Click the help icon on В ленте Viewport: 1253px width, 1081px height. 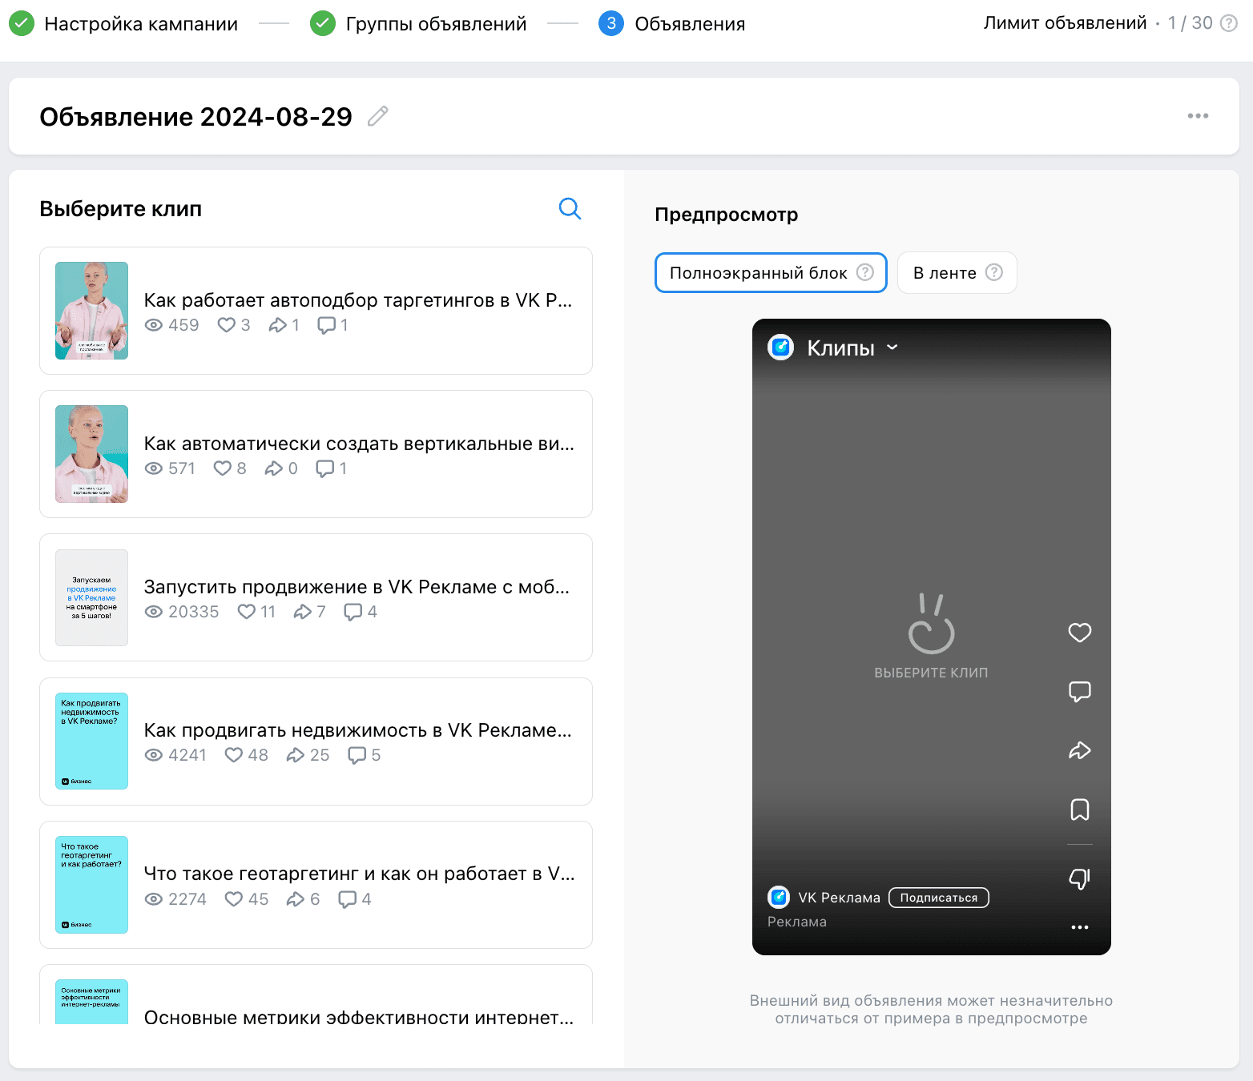click(x=994, y=272)
